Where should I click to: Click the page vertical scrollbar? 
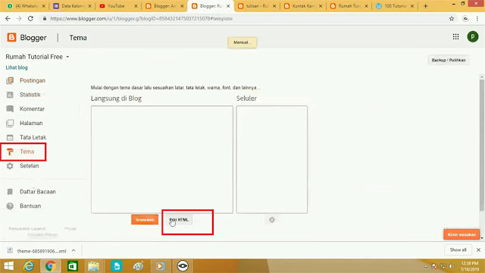pos(482,146)
